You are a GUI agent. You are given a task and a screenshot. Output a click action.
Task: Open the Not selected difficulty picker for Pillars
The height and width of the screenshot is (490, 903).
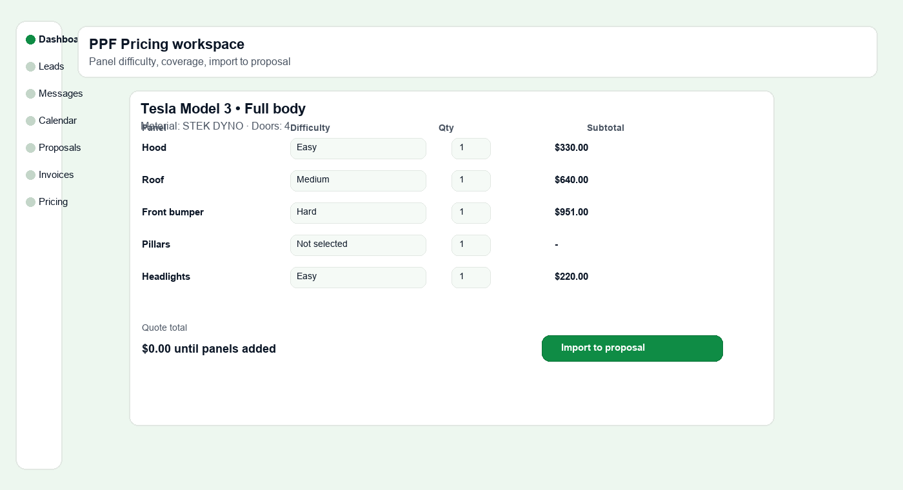pyautogui.click(x=358, y=245)
